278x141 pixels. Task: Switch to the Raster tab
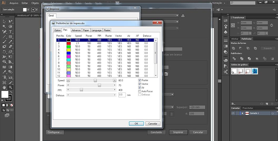[x=107, y=30]
